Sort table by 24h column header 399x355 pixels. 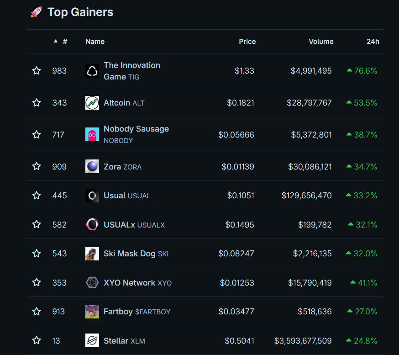click(373, 42)
